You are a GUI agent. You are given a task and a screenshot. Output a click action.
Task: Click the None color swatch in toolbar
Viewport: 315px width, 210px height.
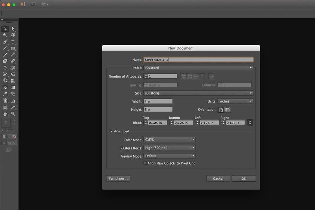pyautogui.click(x=15, y=136)
